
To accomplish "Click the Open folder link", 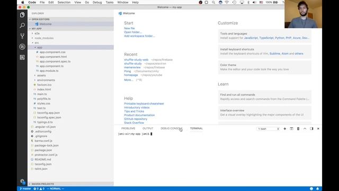I will click(x=133, y=32).
